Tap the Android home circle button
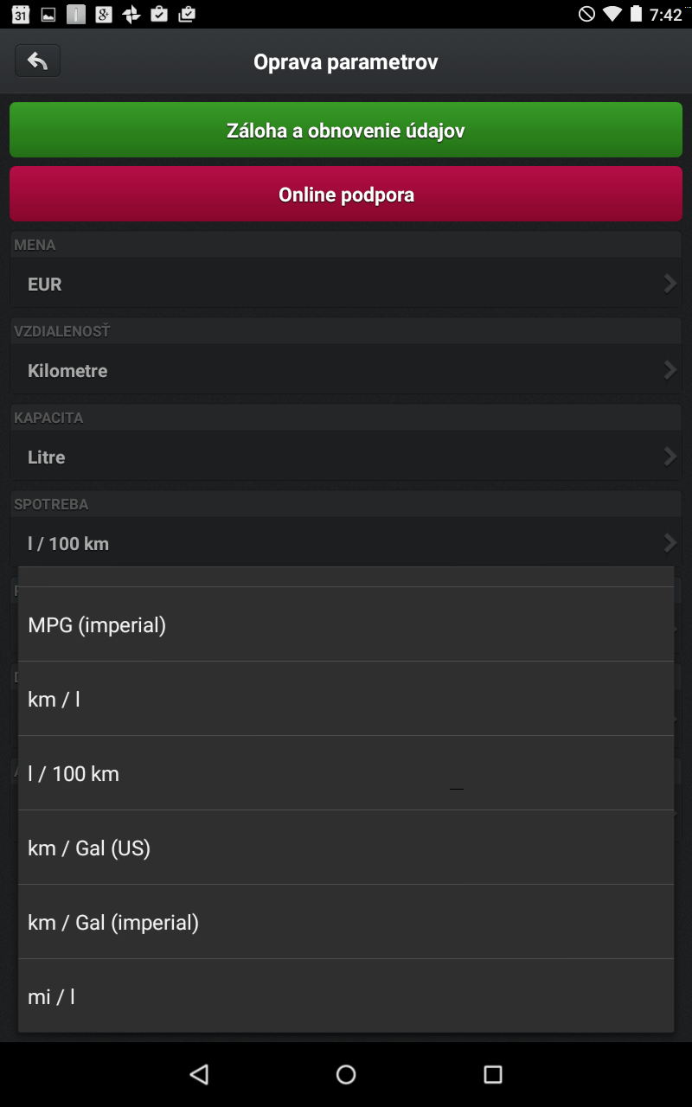This screenshot has height=1107, width=692. click(346, 1074)
